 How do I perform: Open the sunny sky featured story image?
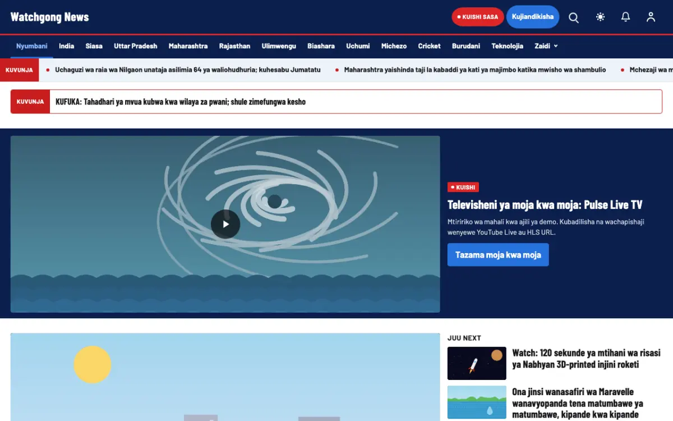point(225,377)
